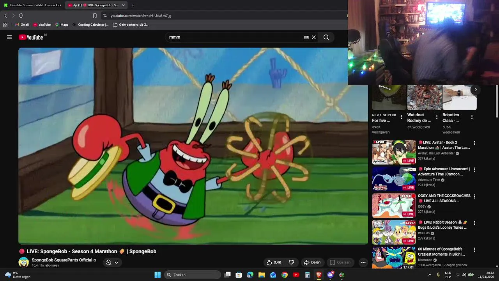Open Outlook from taskbar

[x=273, y=275]
